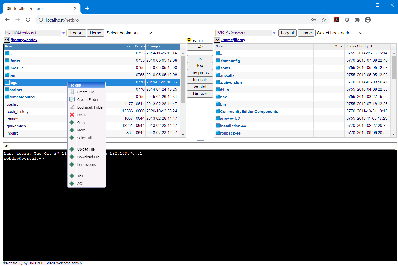Click the left panel cd icon

click(7, 40)
